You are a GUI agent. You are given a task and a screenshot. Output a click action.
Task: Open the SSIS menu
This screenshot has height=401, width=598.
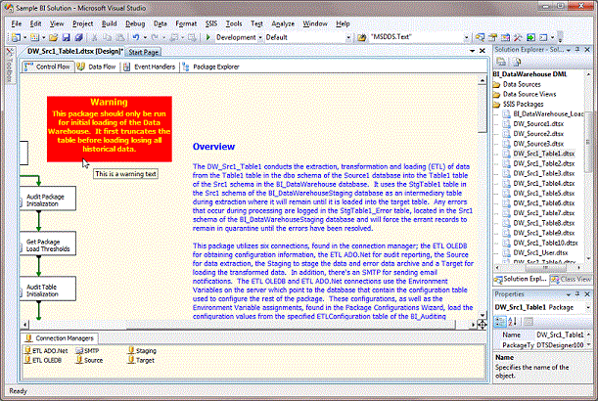(x=210, y=23)
